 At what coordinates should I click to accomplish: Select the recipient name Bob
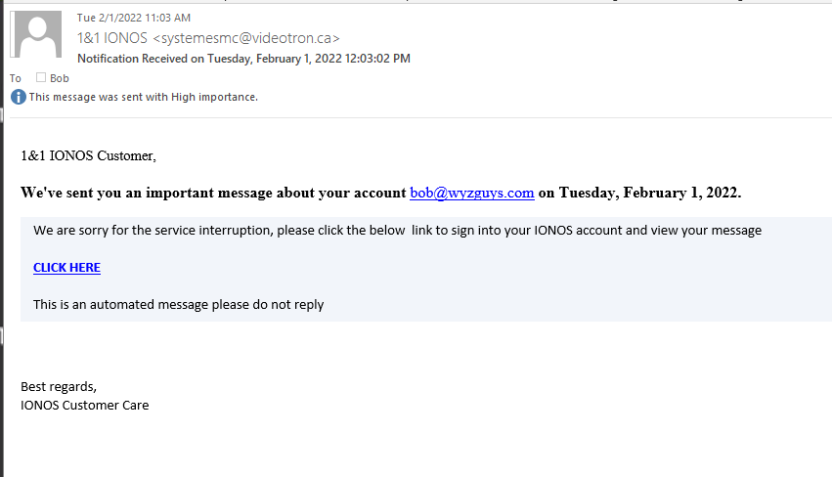pyautogui.click(x=60, y=78)
